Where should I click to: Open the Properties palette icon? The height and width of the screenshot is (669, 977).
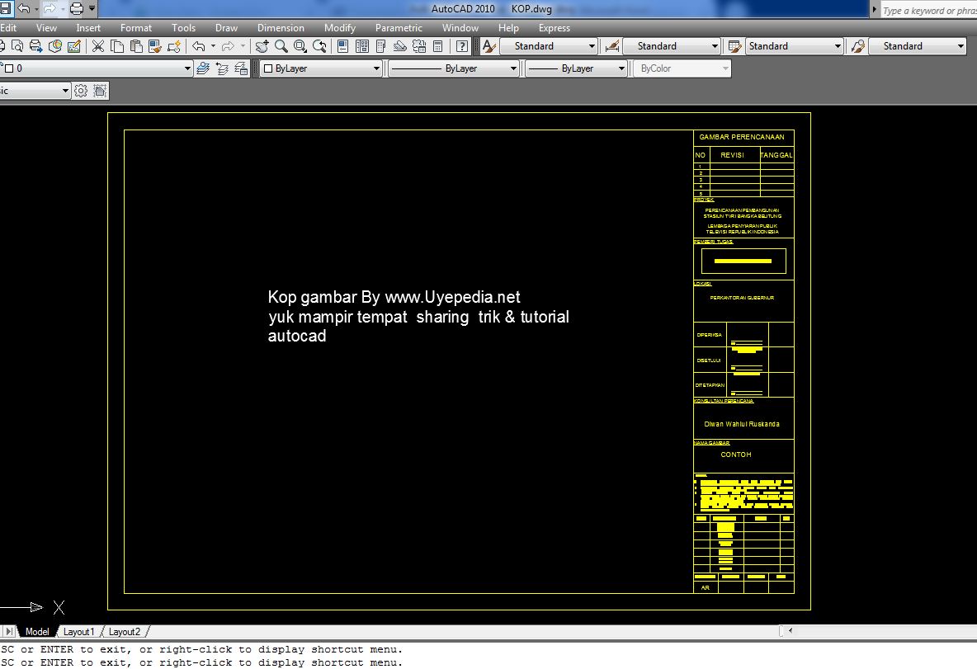click(x=342, y=46)
